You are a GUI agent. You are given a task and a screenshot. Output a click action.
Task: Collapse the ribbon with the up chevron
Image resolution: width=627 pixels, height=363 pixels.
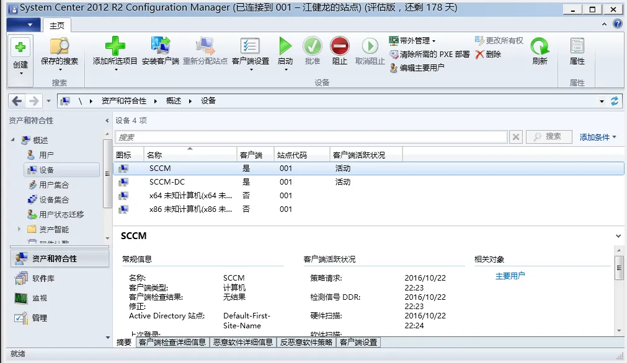604,24
